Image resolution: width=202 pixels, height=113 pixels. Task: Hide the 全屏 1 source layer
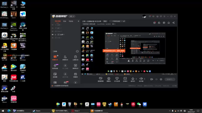click(x=53, y=35)
